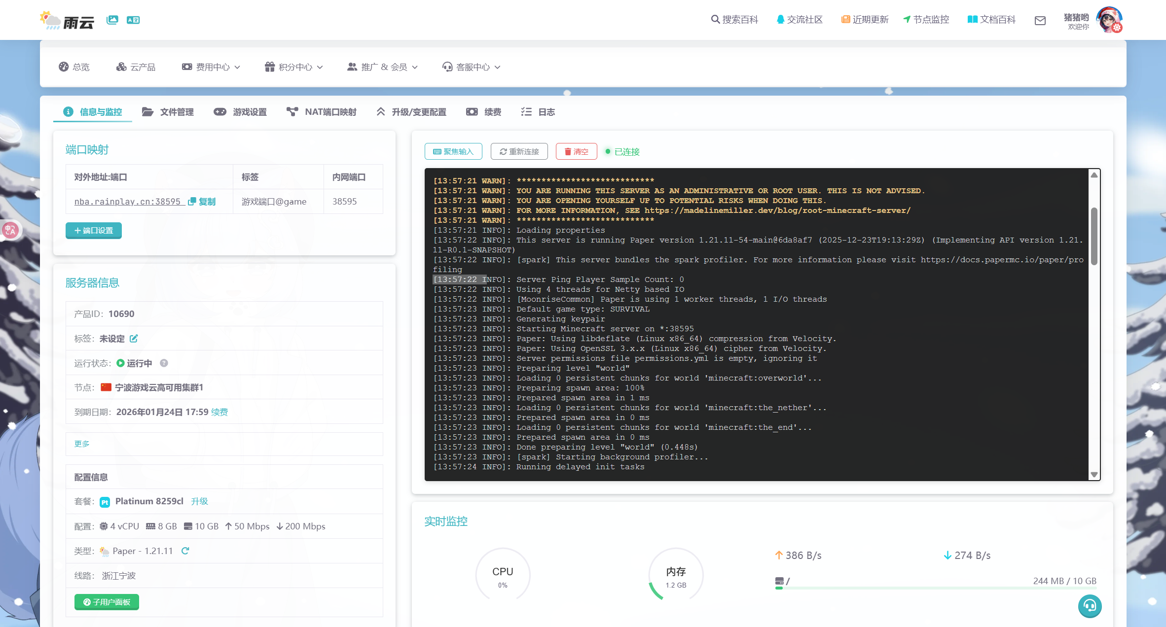Viewport: 1166px width, 627px height.
Task: Open the 客服中心 dropdown menu
Action: [x=472, y=67]
